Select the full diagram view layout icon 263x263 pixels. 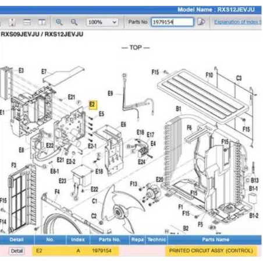(x=12, y=22)
